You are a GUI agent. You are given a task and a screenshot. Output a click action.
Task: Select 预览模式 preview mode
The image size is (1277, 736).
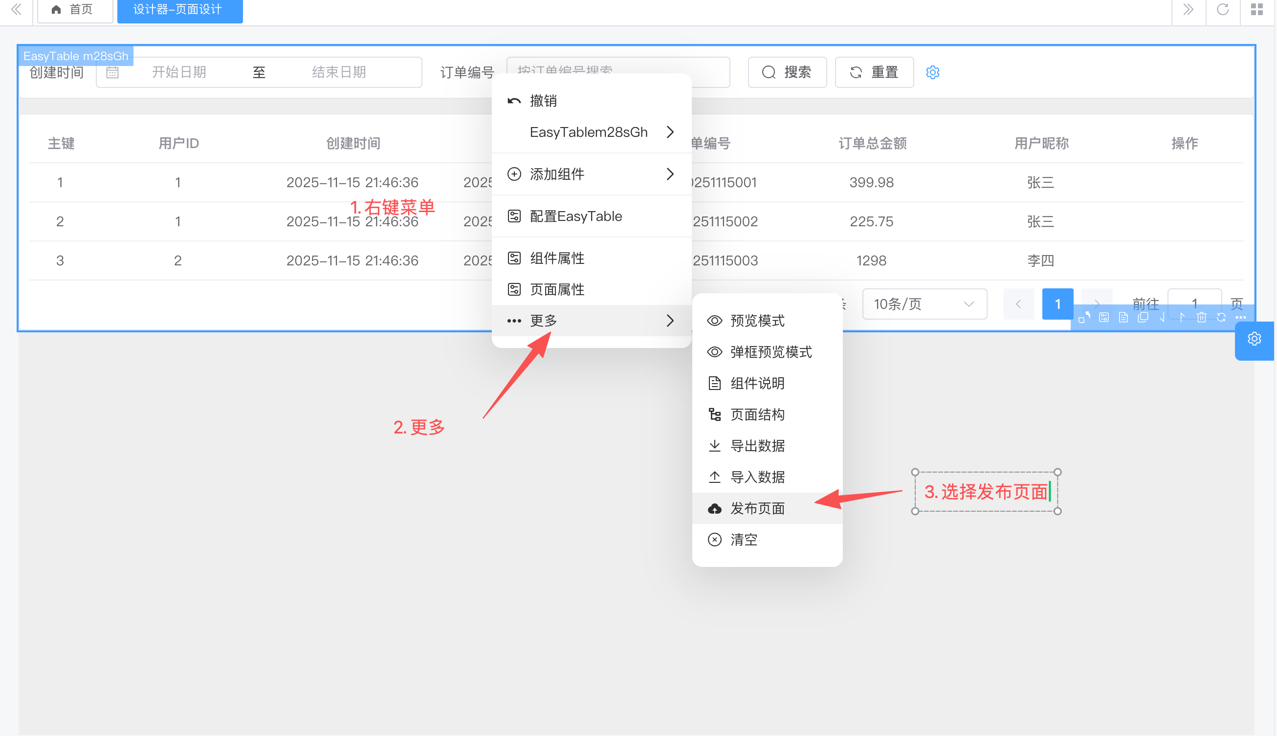757,321
